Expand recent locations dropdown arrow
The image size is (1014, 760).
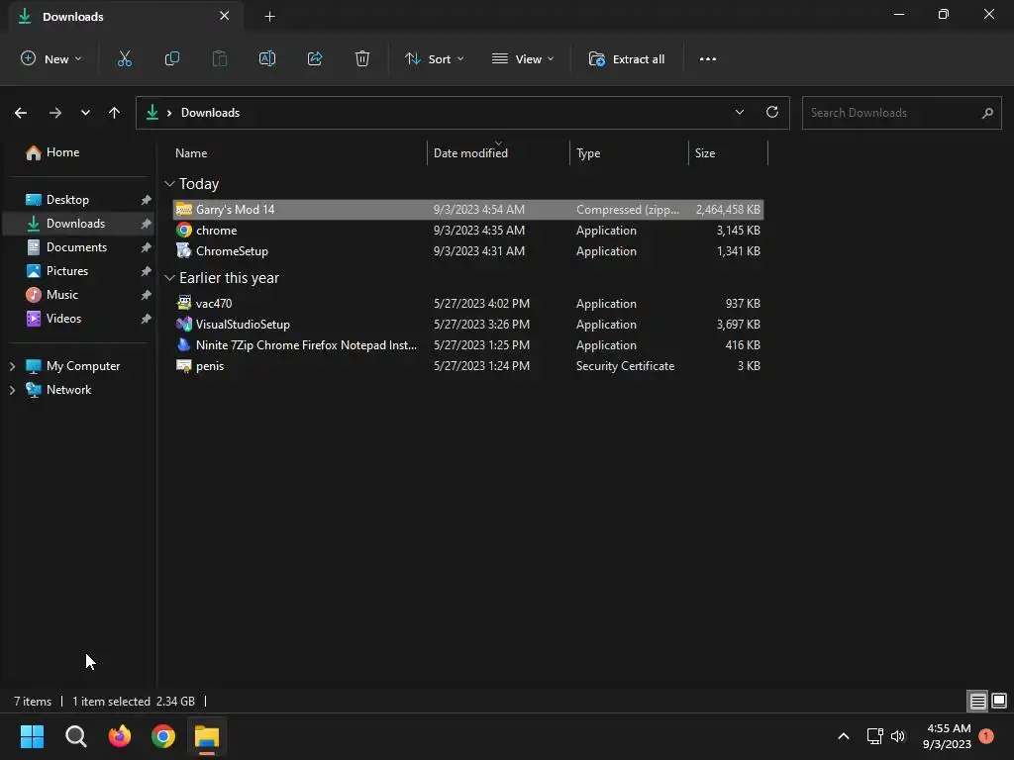point(85,113)
